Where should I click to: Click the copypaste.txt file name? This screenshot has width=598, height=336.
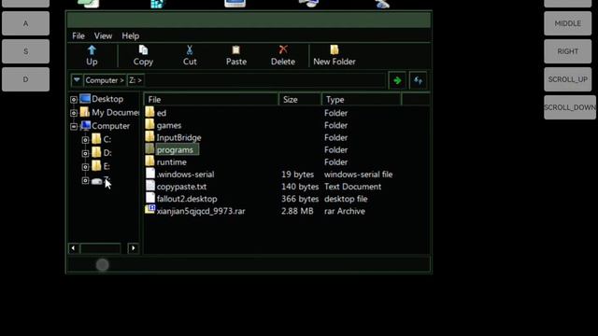[x=181, y=187]
